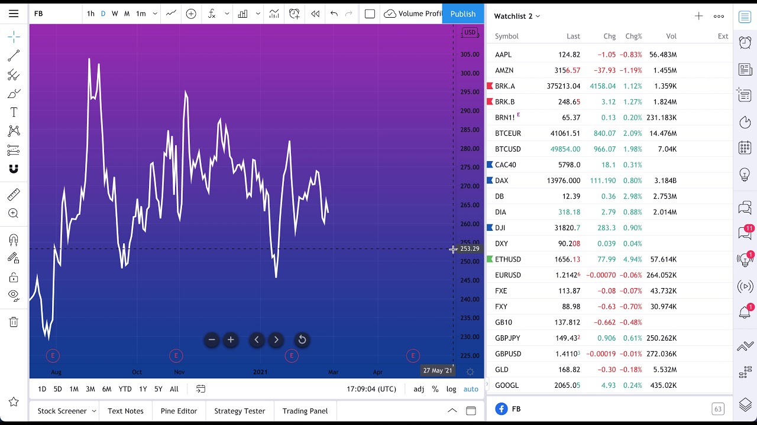The width and height of the screenshot is (757, 425).
Task: Create an alert from toolbar
Action: 295,14
